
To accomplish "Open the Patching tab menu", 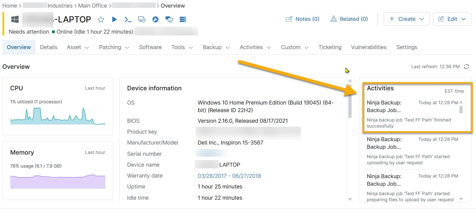I will pos(114,47).
